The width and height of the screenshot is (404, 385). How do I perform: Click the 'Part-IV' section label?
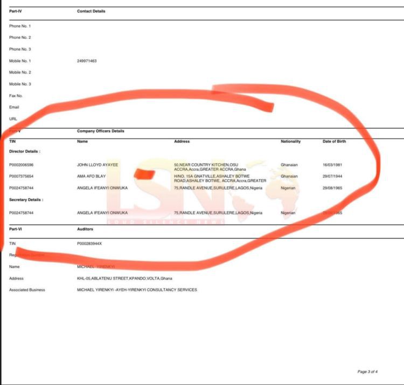[16, 11]
